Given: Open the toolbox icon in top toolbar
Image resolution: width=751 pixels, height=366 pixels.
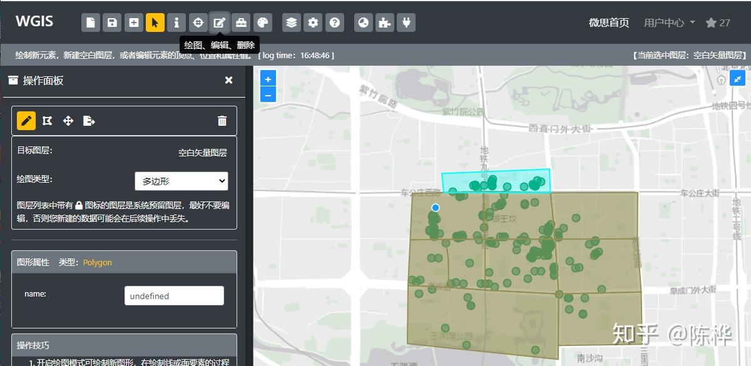Looking at the screenshot, I should tap(241, 23).
